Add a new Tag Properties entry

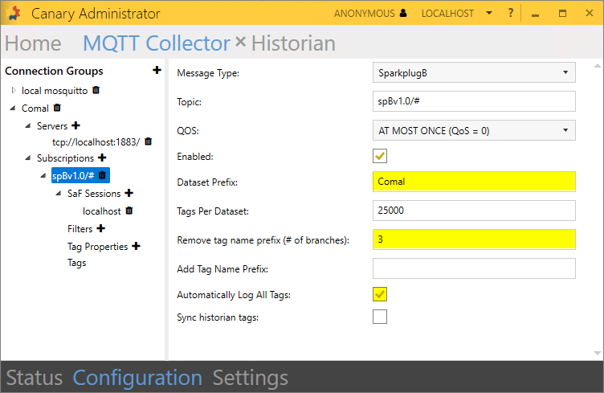coord(136,246)
